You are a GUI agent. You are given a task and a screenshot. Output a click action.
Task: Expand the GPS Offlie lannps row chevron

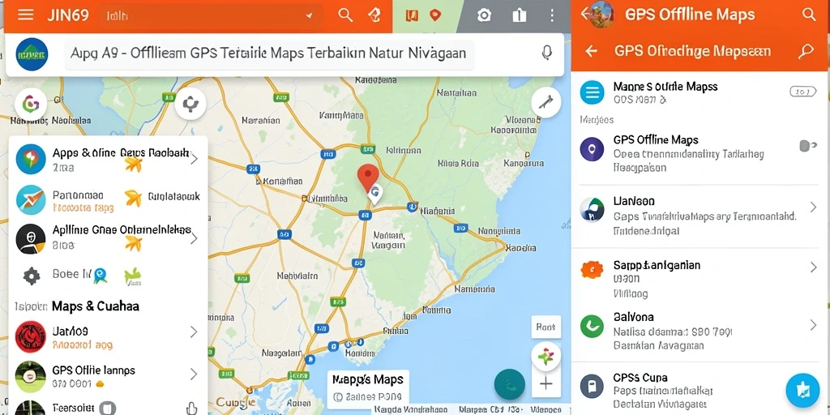coord(195,374)
